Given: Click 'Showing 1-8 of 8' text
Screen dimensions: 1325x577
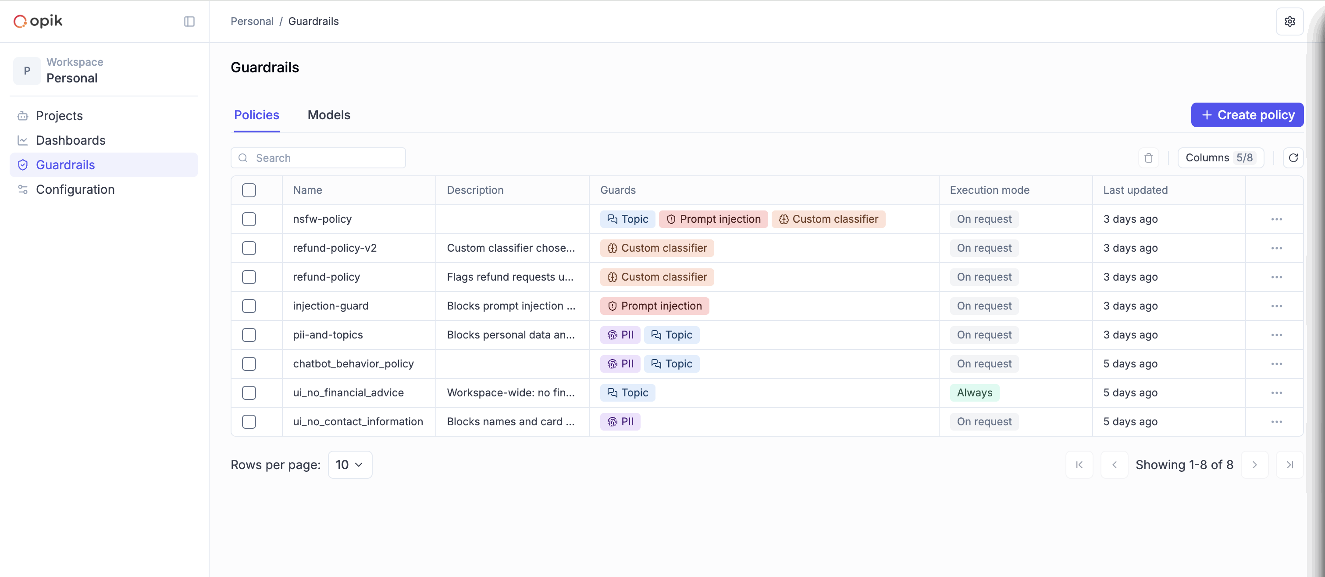Looking at the screenshot, I should [1184, 465].
